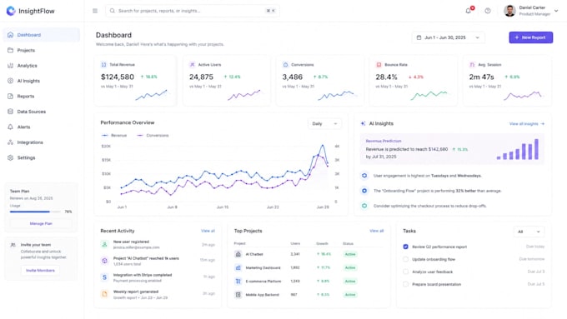Toggle the Conversions legend series
The height and width of the screenshot is (319, 567).
coord(153,136)
